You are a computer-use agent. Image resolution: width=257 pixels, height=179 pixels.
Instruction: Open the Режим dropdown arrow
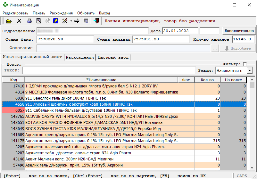[250, 70]
